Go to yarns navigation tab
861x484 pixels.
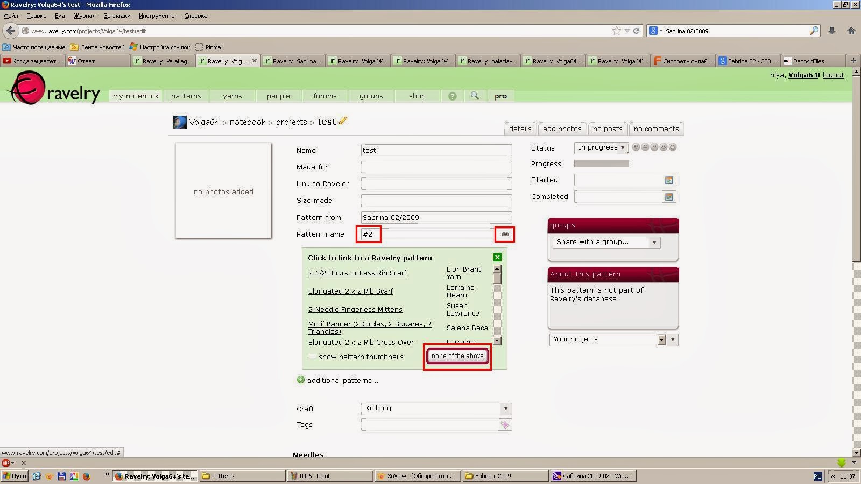tap(232, 96)
